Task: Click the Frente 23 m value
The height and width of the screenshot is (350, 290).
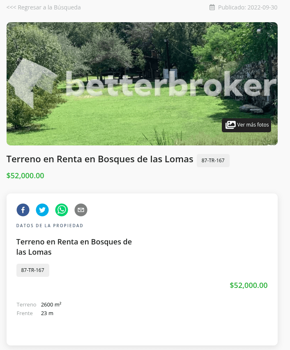Action: (47, 313)
